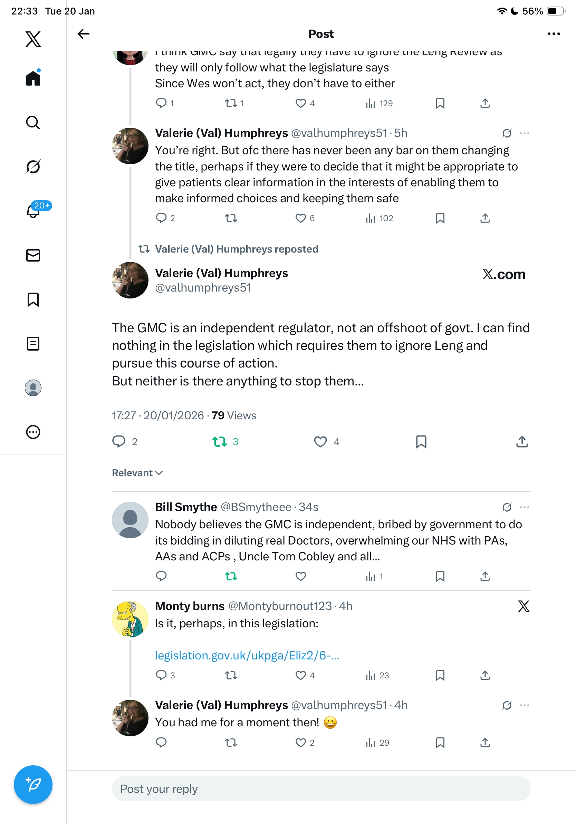
Task: Open Grok from the sidebar
Action: 33,167
